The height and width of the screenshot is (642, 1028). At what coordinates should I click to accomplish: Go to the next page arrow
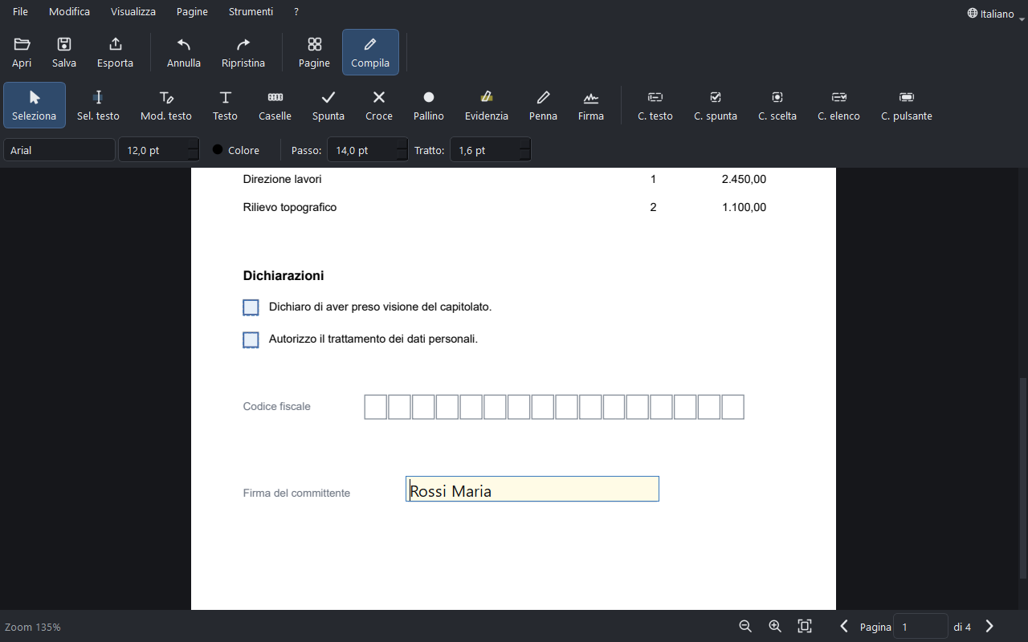989,627
